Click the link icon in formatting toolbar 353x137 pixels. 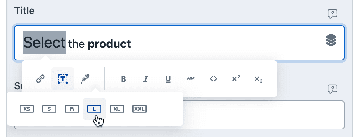pyautogui.click(x=40, y=79)
